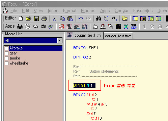
Task: Paste with the clipboard icon
Action: tap(70, 18)
